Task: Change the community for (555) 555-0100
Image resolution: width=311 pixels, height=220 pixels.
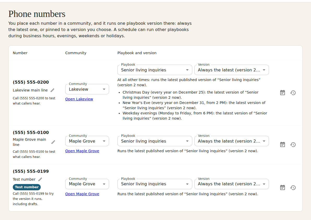Action: (x=87, y=141)
